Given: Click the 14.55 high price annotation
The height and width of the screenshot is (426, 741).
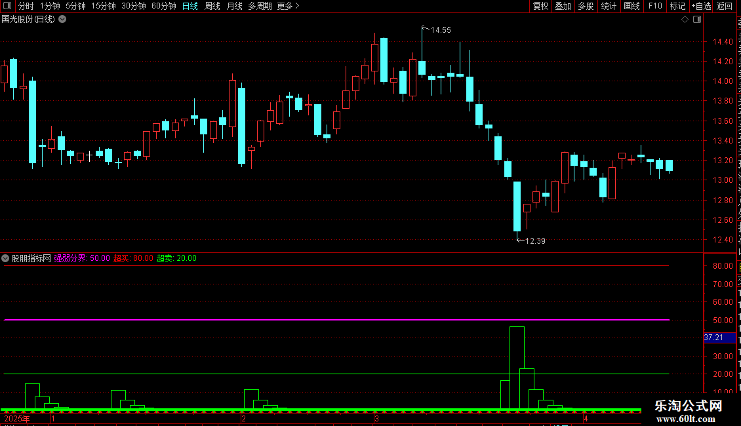Looking at the screenshot, I should tap(441, 30).
